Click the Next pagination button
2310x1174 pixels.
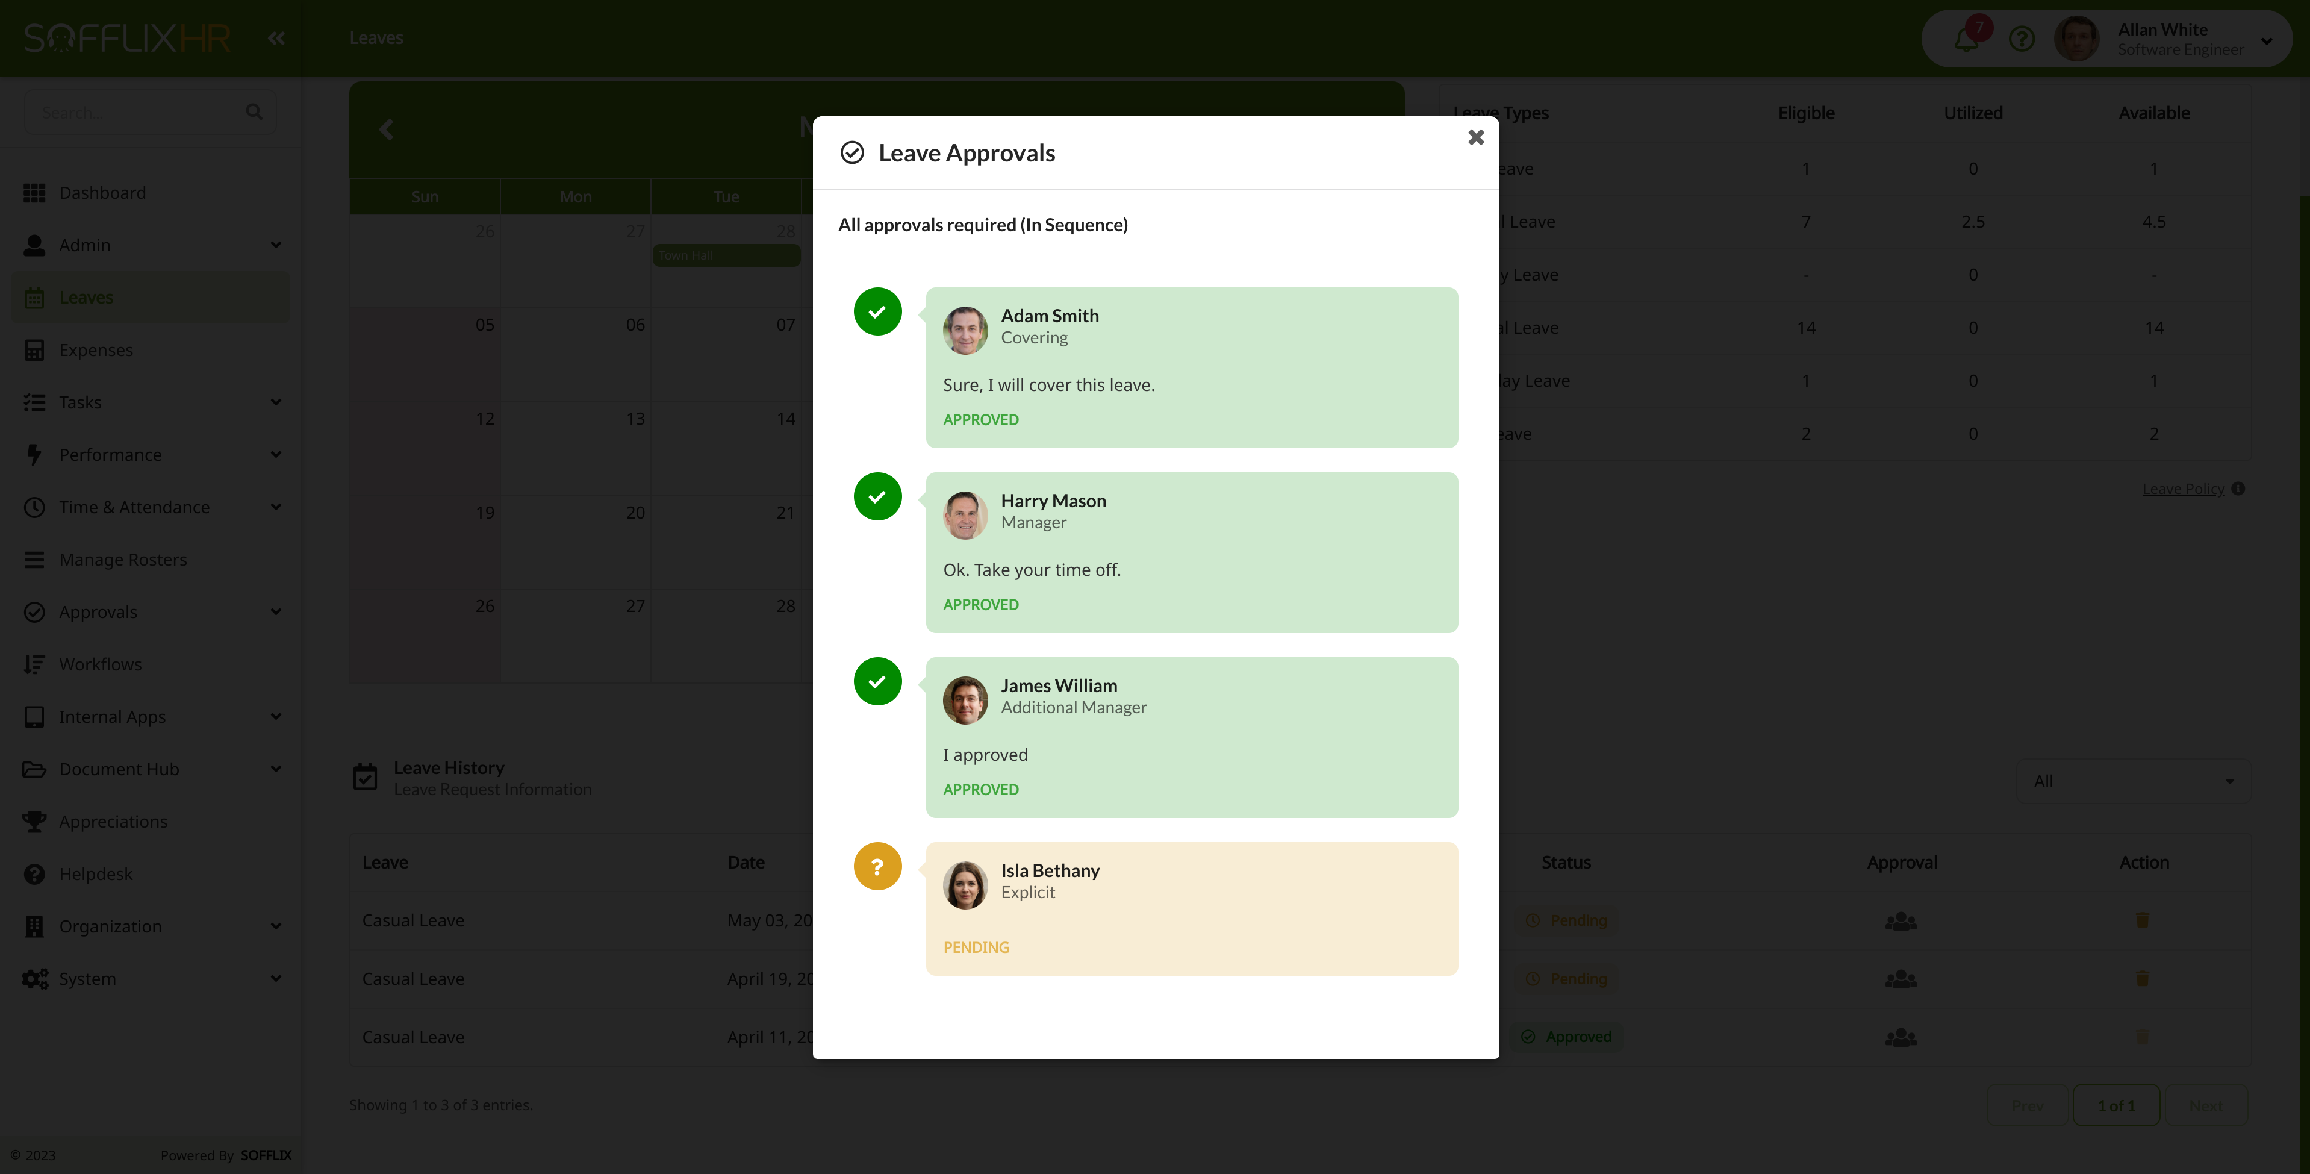pos(2205,1106)
